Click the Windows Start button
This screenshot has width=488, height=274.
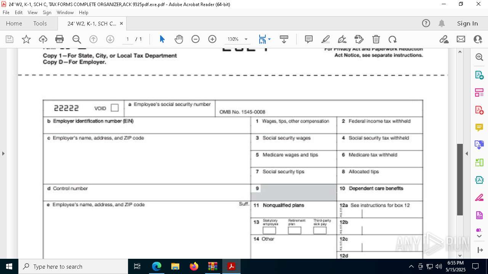coord(9,266)
